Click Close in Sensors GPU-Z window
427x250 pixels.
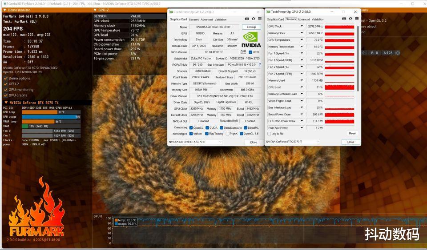(351, 142)
